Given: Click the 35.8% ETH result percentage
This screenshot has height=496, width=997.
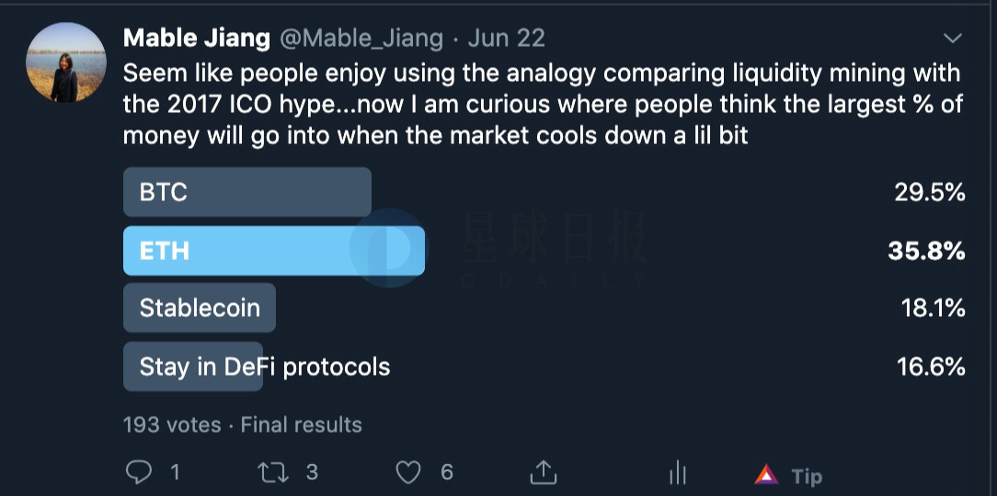Looking at the screenshot, I should tap(927, 252).
